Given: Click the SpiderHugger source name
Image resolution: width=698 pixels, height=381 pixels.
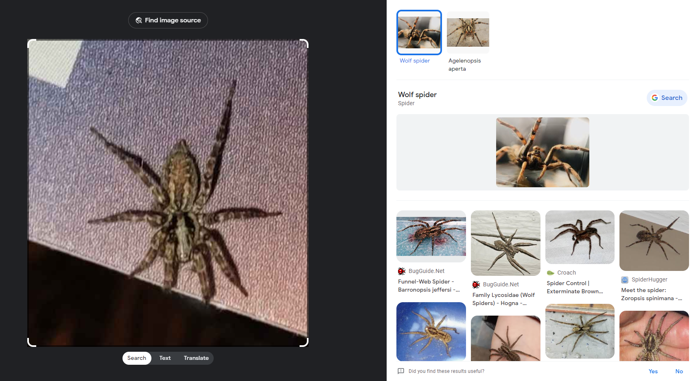Looking at the screenshot, I should (650, 280).
